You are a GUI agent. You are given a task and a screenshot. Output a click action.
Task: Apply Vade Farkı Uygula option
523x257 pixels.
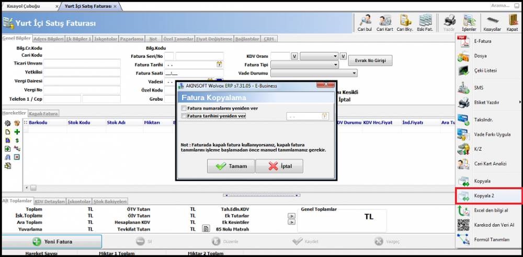click(x=488, y=134)
